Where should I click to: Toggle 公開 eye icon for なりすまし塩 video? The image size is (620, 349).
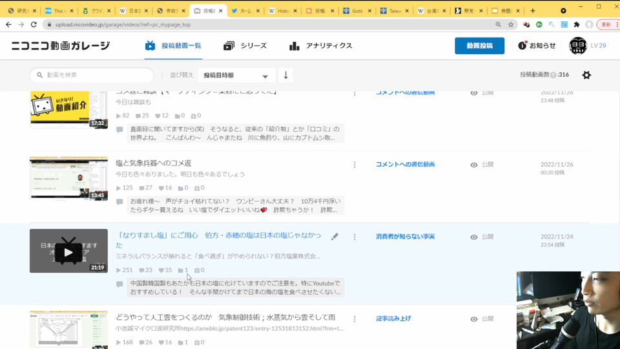pos(474,237)
